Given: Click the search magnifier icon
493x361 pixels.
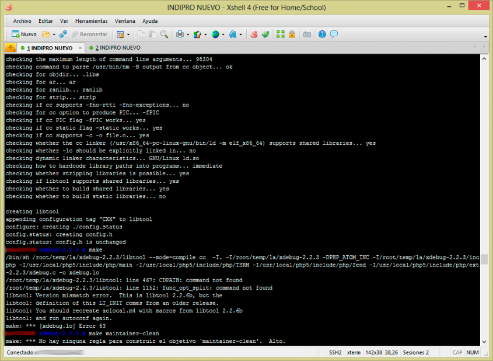Looking at the screenshot, I should pos(164,34).
